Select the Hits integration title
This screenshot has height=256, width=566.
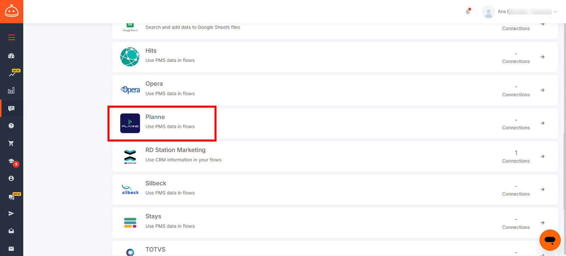pyautogui.click(x=151, y=51)
